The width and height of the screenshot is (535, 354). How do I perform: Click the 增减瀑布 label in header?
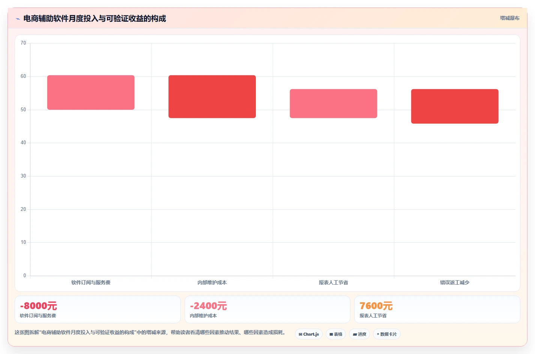pyautogui.click(x=509, y=18)
